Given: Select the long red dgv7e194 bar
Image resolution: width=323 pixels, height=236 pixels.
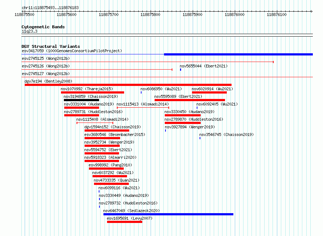Looking at the screenshot, I should 128,85.
